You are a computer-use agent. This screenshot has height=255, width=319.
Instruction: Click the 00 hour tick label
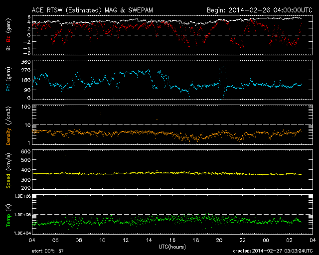pos(266,240)
